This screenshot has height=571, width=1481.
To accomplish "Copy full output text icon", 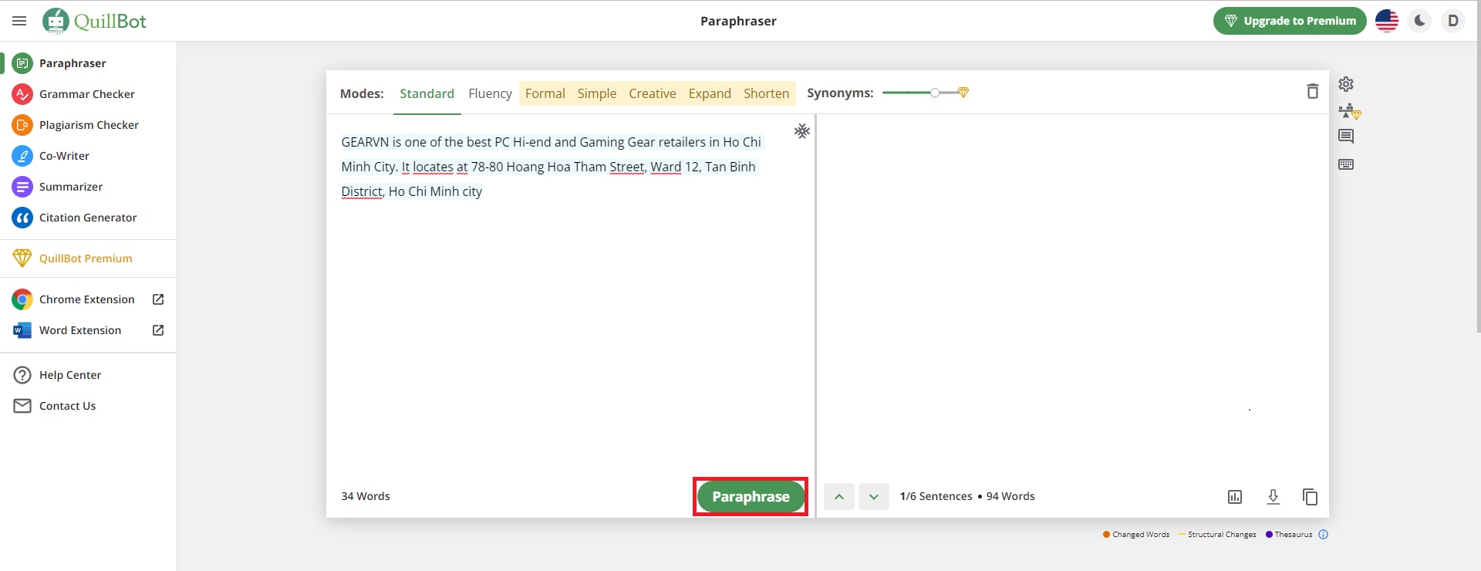I will (1310, 497).
